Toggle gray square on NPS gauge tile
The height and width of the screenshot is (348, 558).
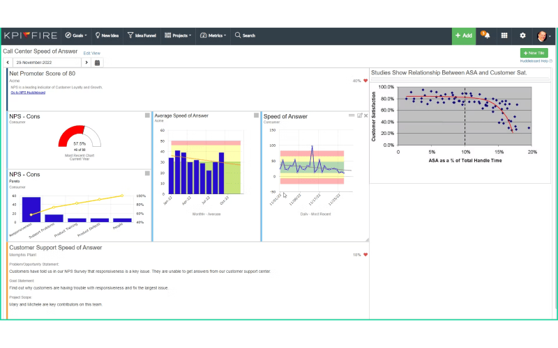[x=147, y=116]
